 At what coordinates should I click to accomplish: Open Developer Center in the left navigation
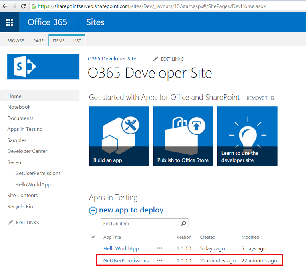pyautogui.click(x=27, y=151)
